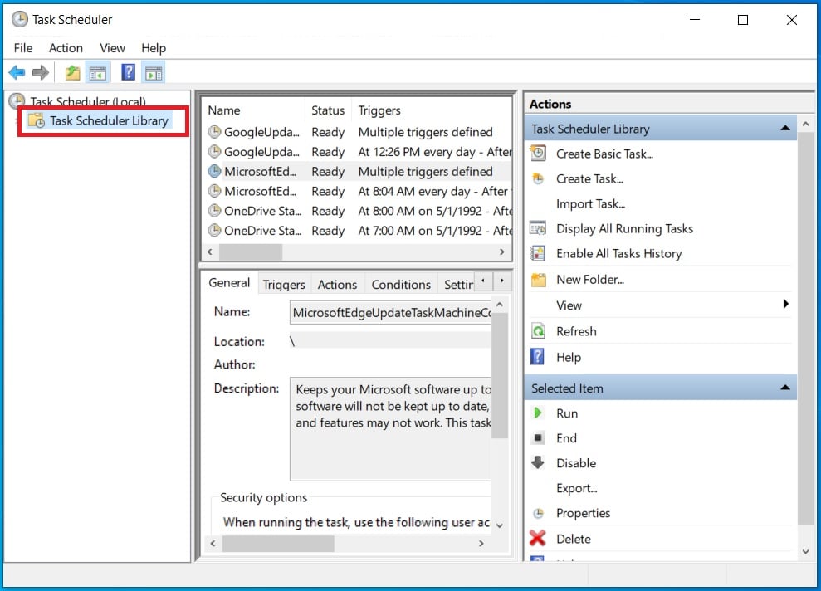821x591 pixels.
Task: Click the clock icon of OneDrive 8:00 AM task
Action: (x=214, y=211)
